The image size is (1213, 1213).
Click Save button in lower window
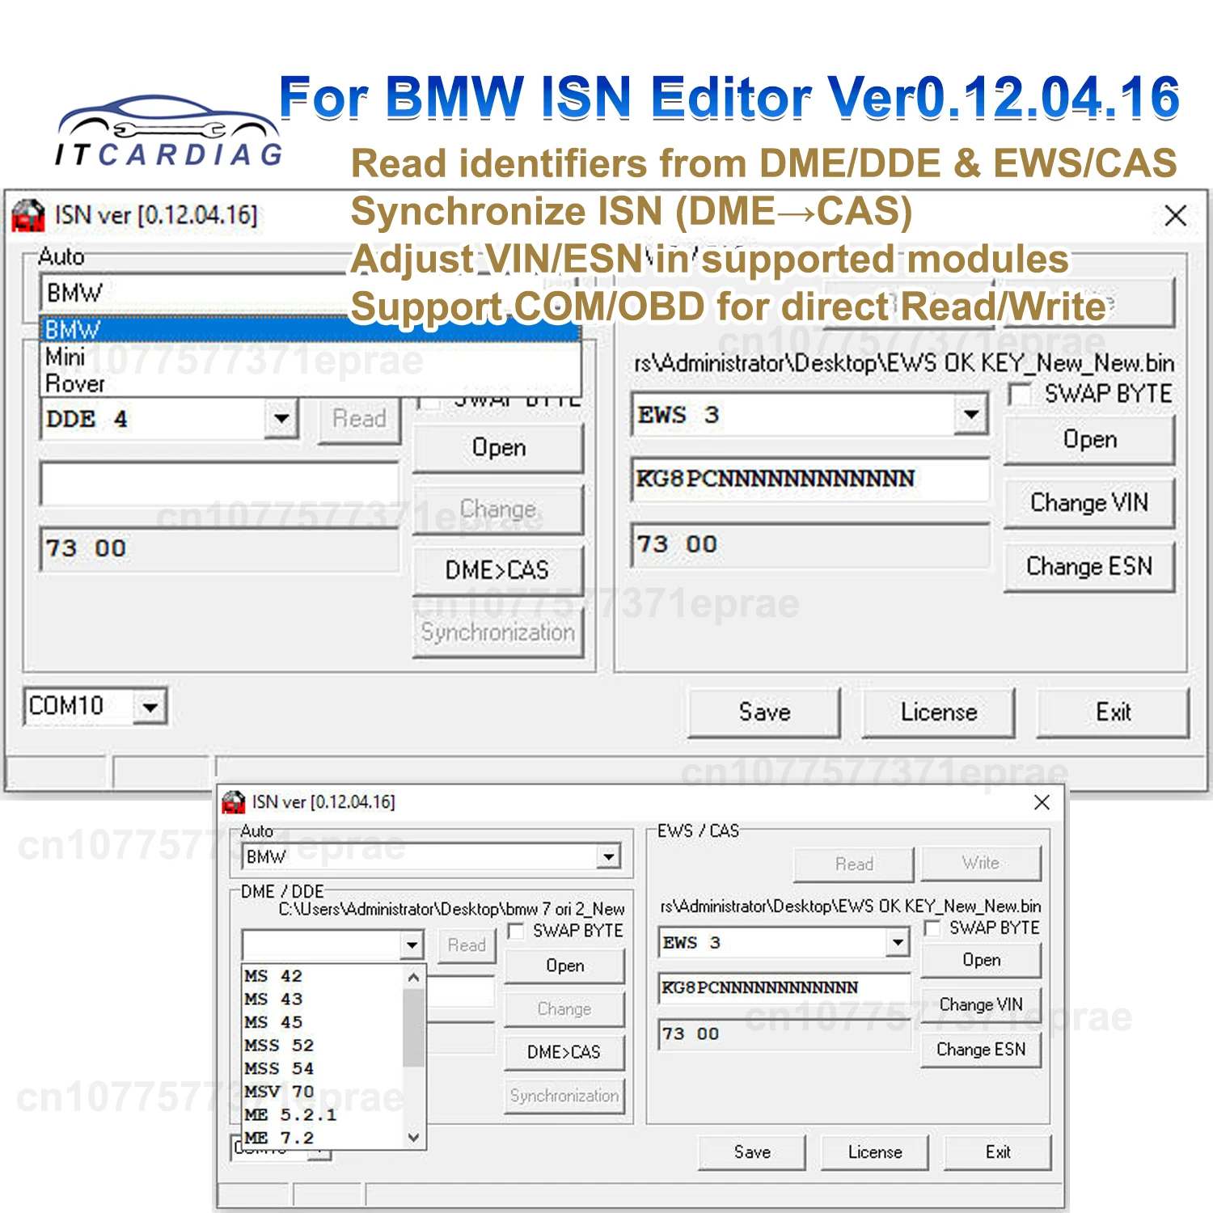tap(752, 1152)
